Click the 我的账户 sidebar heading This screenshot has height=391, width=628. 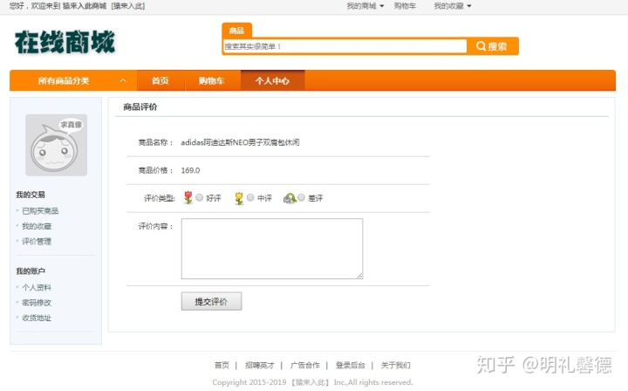(x=31, y=271)
